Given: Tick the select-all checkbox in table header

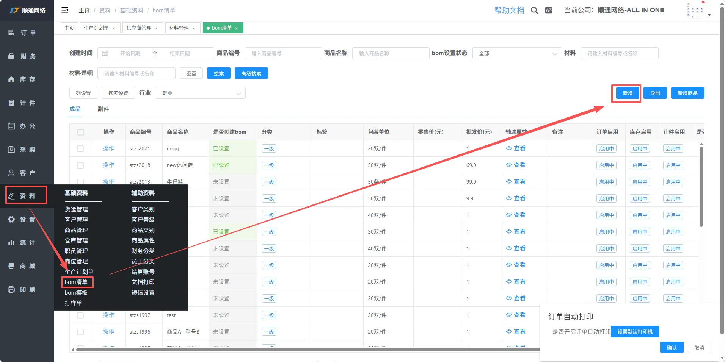Looking at the screenshot, I should tap(80, 132).
